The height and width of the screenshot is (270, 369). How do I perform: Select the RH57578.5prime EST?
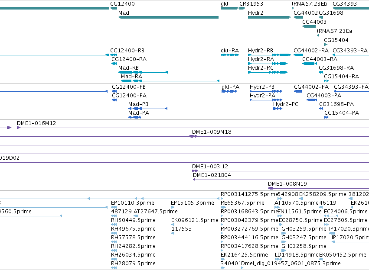coord(114,242)
